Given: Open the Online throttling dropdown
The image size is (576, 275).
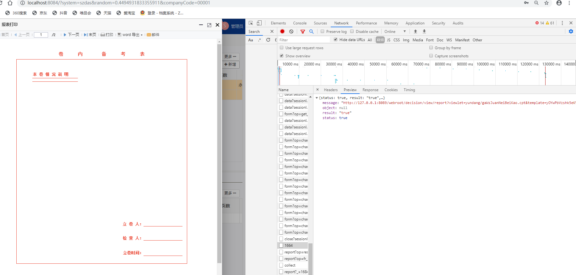Looking at the screenshot, I should click(x=395, y=31).
